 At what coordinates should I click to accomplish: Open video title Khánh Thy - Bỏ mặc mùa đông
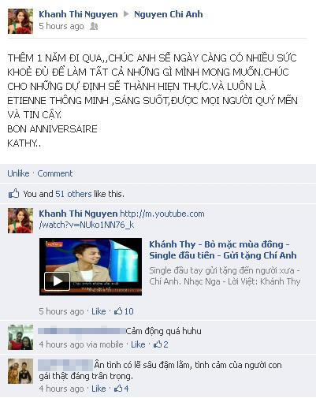pos(223,250)
